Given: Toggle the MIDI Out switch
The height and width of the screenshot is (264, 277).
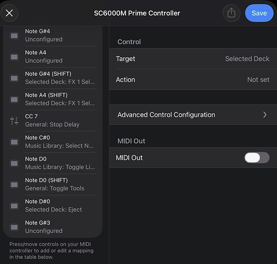Looking at the screenshot, I should [257, 157].
